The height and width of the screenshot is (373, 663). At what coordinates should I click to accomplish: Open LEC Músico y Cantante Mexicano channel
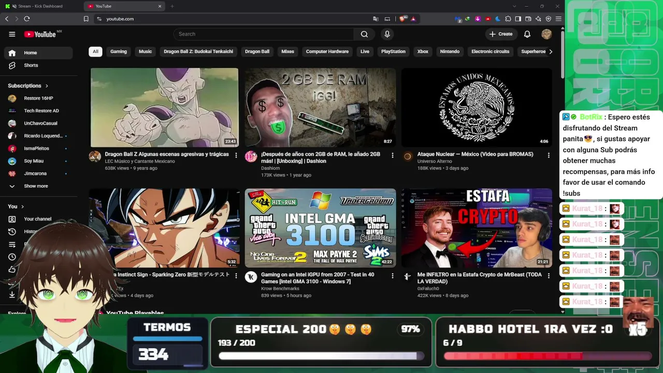[140, 161]
